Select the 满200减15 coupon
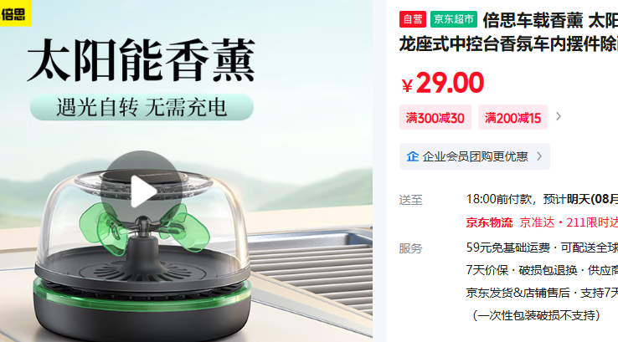Screen dimensions: 618x342 tap(512, 117)
